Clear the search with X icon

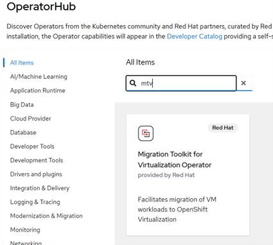click(243, 83)
